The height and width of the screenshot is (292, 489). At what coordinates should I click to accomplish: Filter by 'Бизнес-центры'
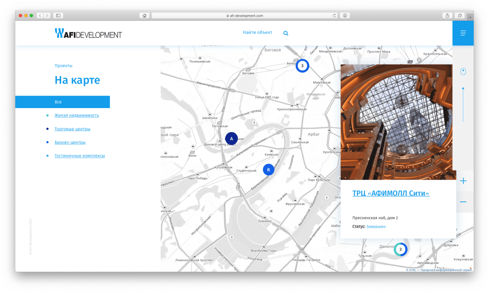[x=70, y=142]
